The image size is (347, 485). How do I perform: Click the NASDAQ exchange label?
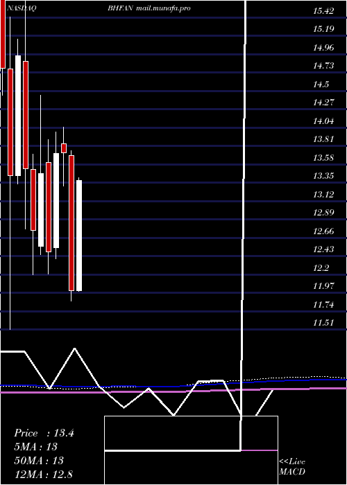[x=21, y=8]
